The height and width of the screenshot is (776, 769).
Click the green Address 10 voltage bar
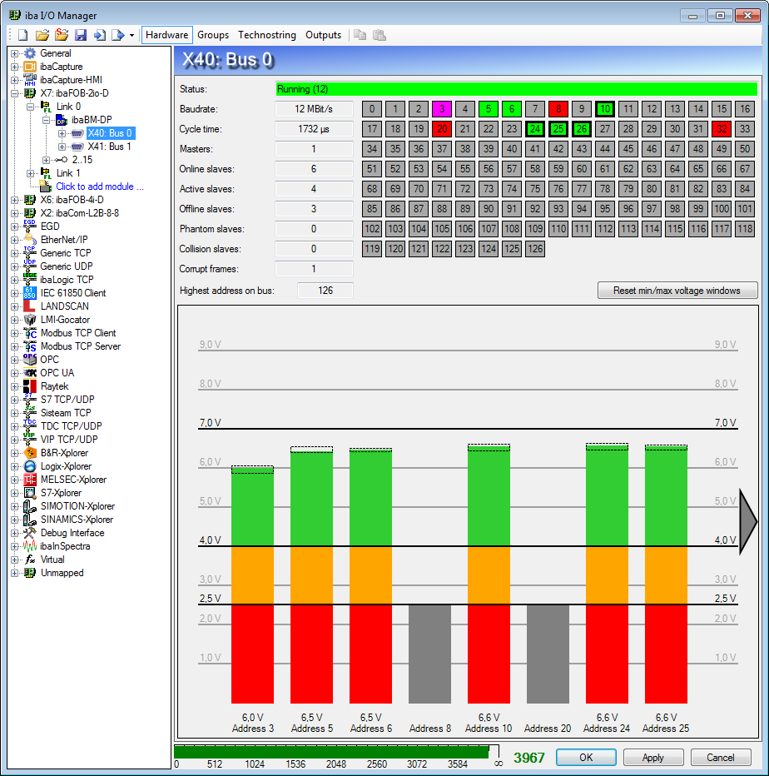[x=489, y=498]
